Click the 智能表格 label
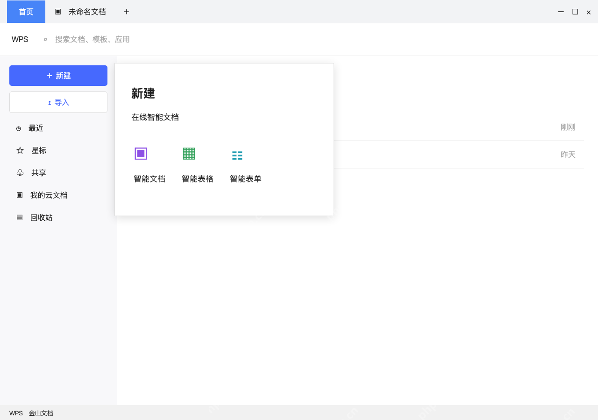 point(198,179)
